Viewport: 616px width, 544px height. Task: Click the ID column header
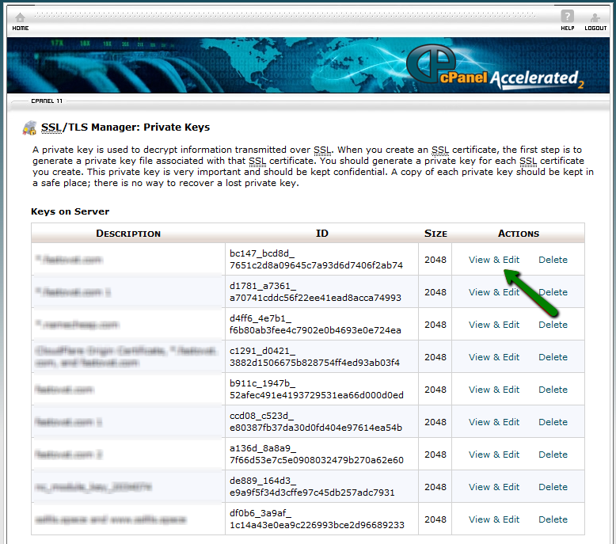[x=321, y=234]
